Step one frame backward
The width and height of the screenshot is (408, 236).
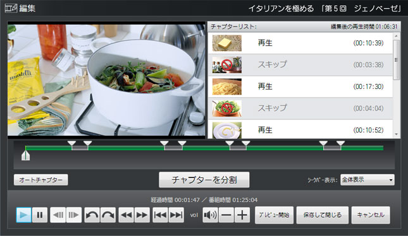[58, 215]
